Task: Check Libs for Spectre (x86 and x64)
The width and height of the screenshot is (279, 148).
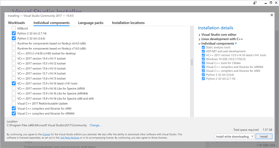Action: pos(14,99)
